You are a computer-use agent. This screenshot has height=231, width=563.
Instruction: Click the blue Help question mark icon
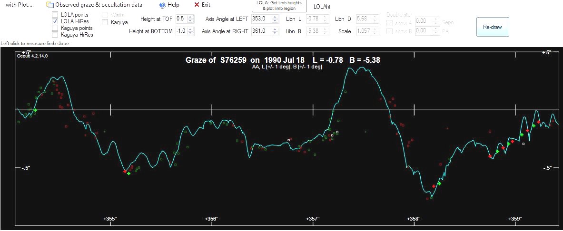tap(162, 5)
